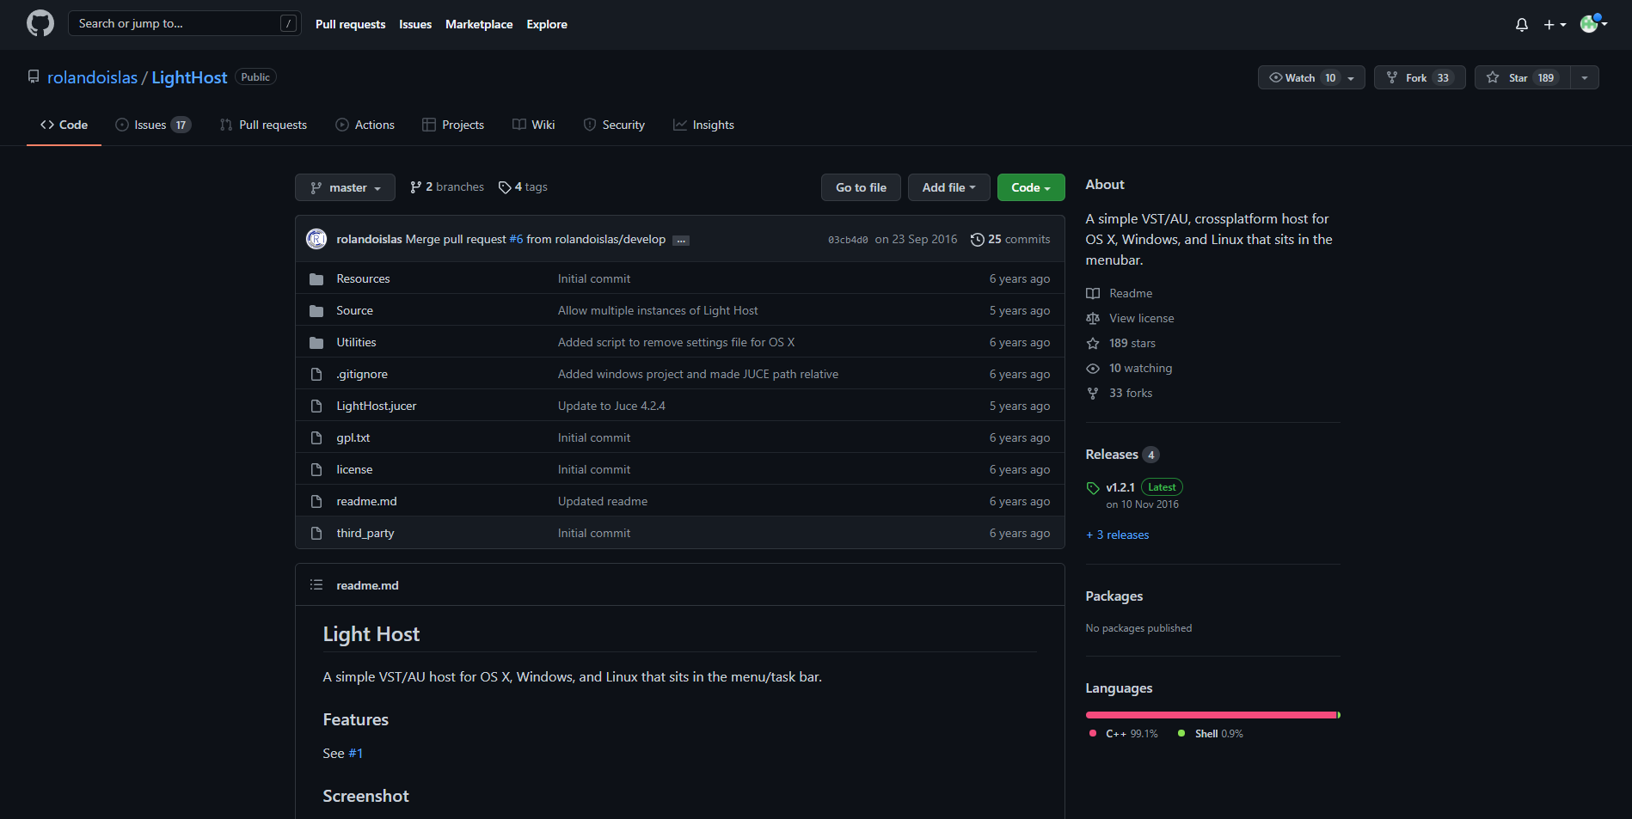Screen dimensions: 1632x819
Task: Open the Releases heading link
Action: tap(1122, 454)
